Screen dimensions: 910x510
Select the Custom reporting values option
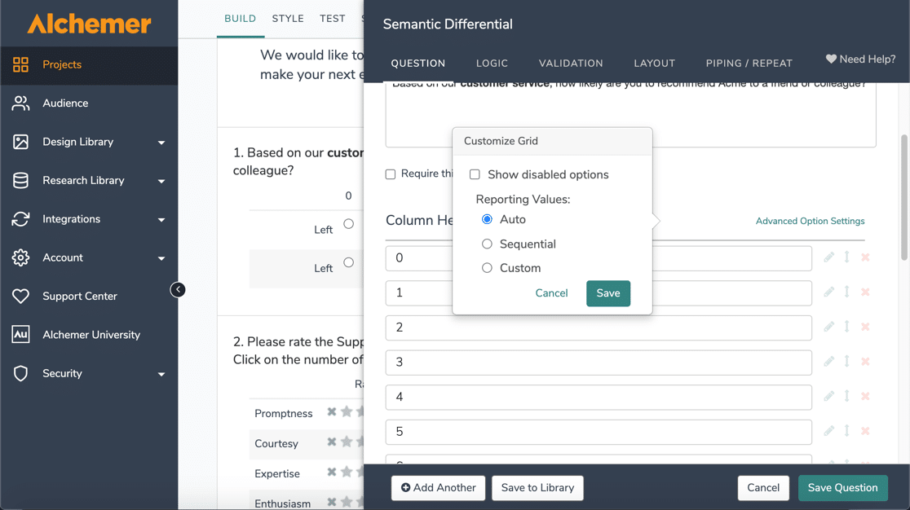(x=487, y=268)
